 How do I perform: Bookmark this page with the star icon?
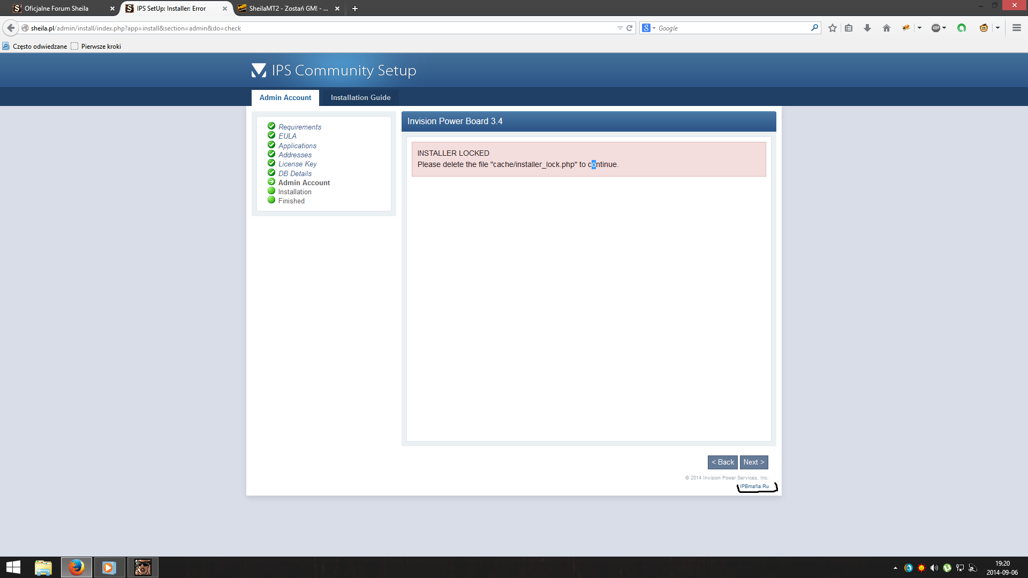point(833,28)
